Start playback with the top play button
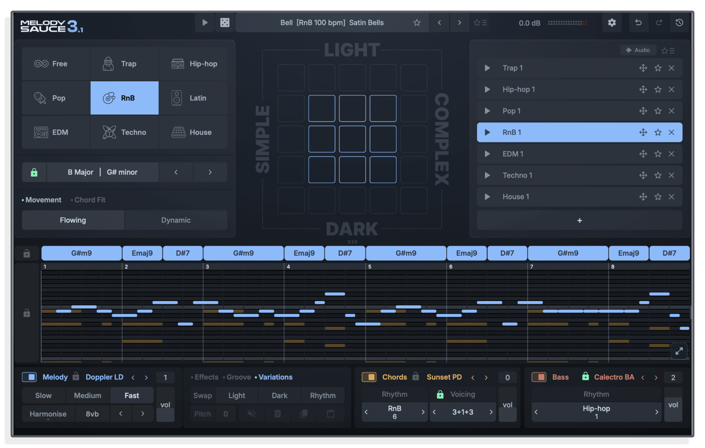Image resolution: width=705 pixels, height=448 pixels. tap(205, 23)
